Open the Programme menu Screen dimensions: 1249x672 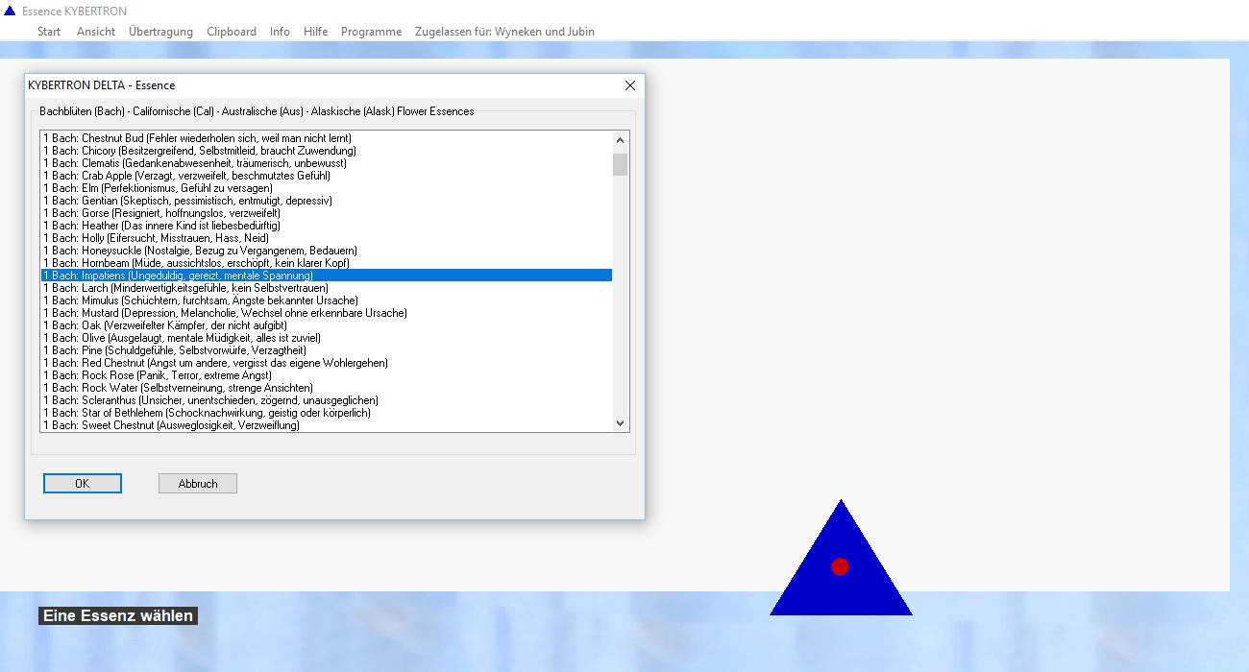(x=371, y=32)
